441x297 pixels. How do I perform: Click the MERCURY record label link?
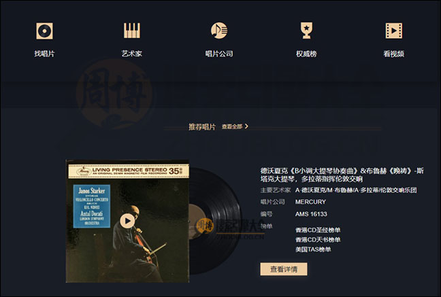point(310,202)
